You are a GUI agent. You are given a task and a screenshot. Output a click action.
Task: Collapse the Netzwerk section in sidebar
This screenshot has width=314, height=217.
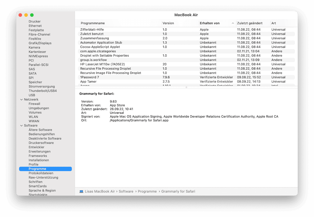point(21,99)
